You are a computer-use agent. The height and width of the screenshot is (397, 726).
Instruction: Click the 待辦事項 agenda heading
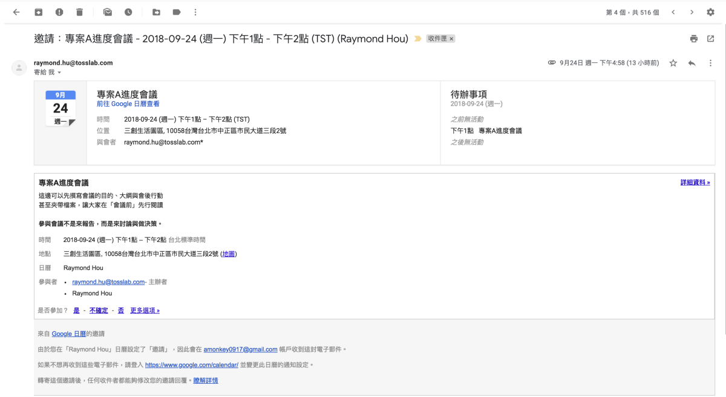point(469,94)
